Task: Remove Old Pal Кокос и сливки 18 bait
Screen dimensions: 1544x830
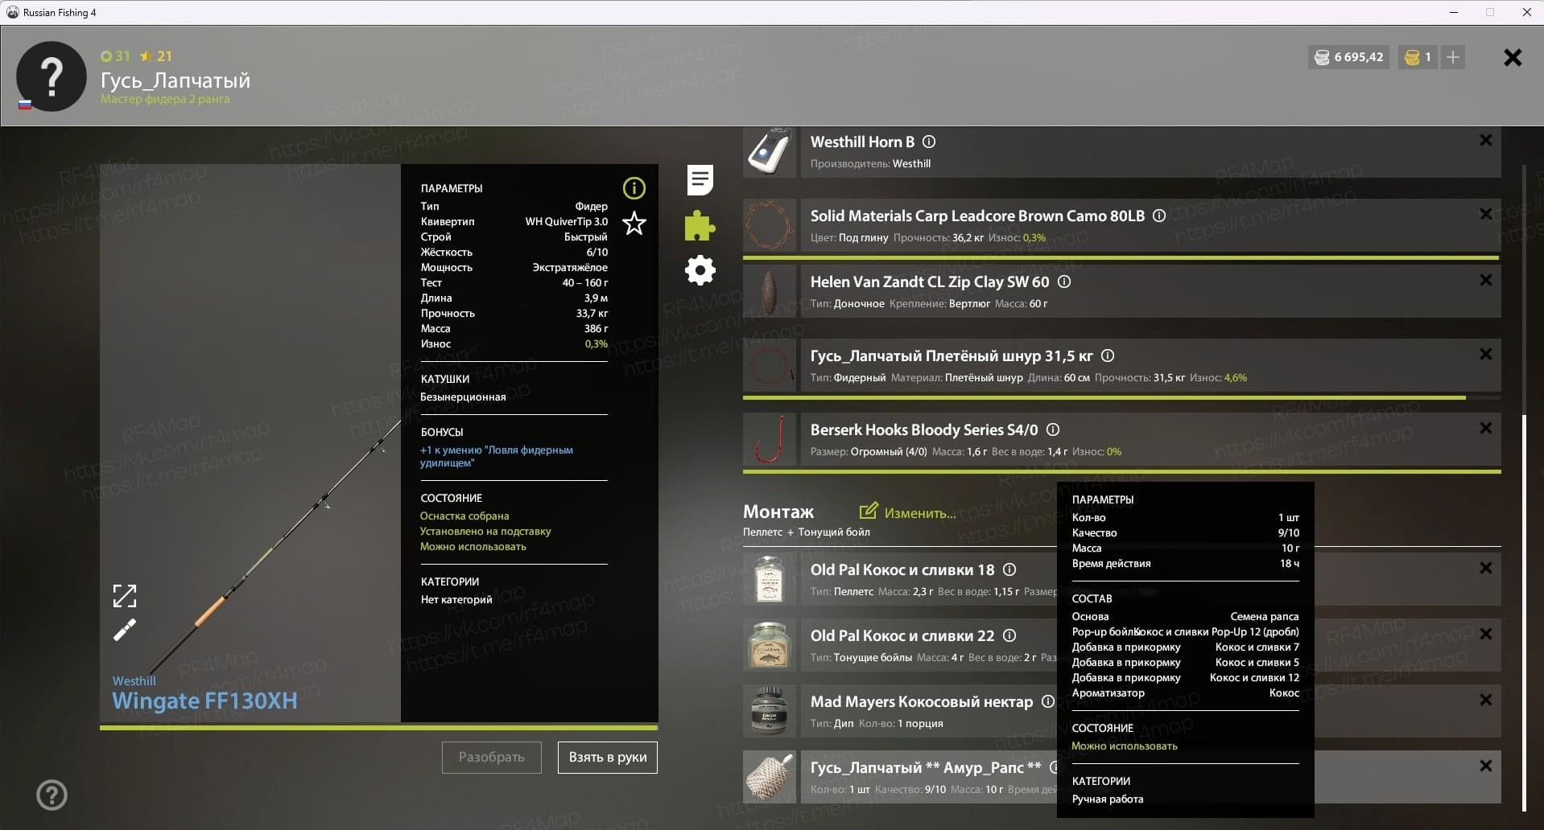Action: [x=1486, y=568]
